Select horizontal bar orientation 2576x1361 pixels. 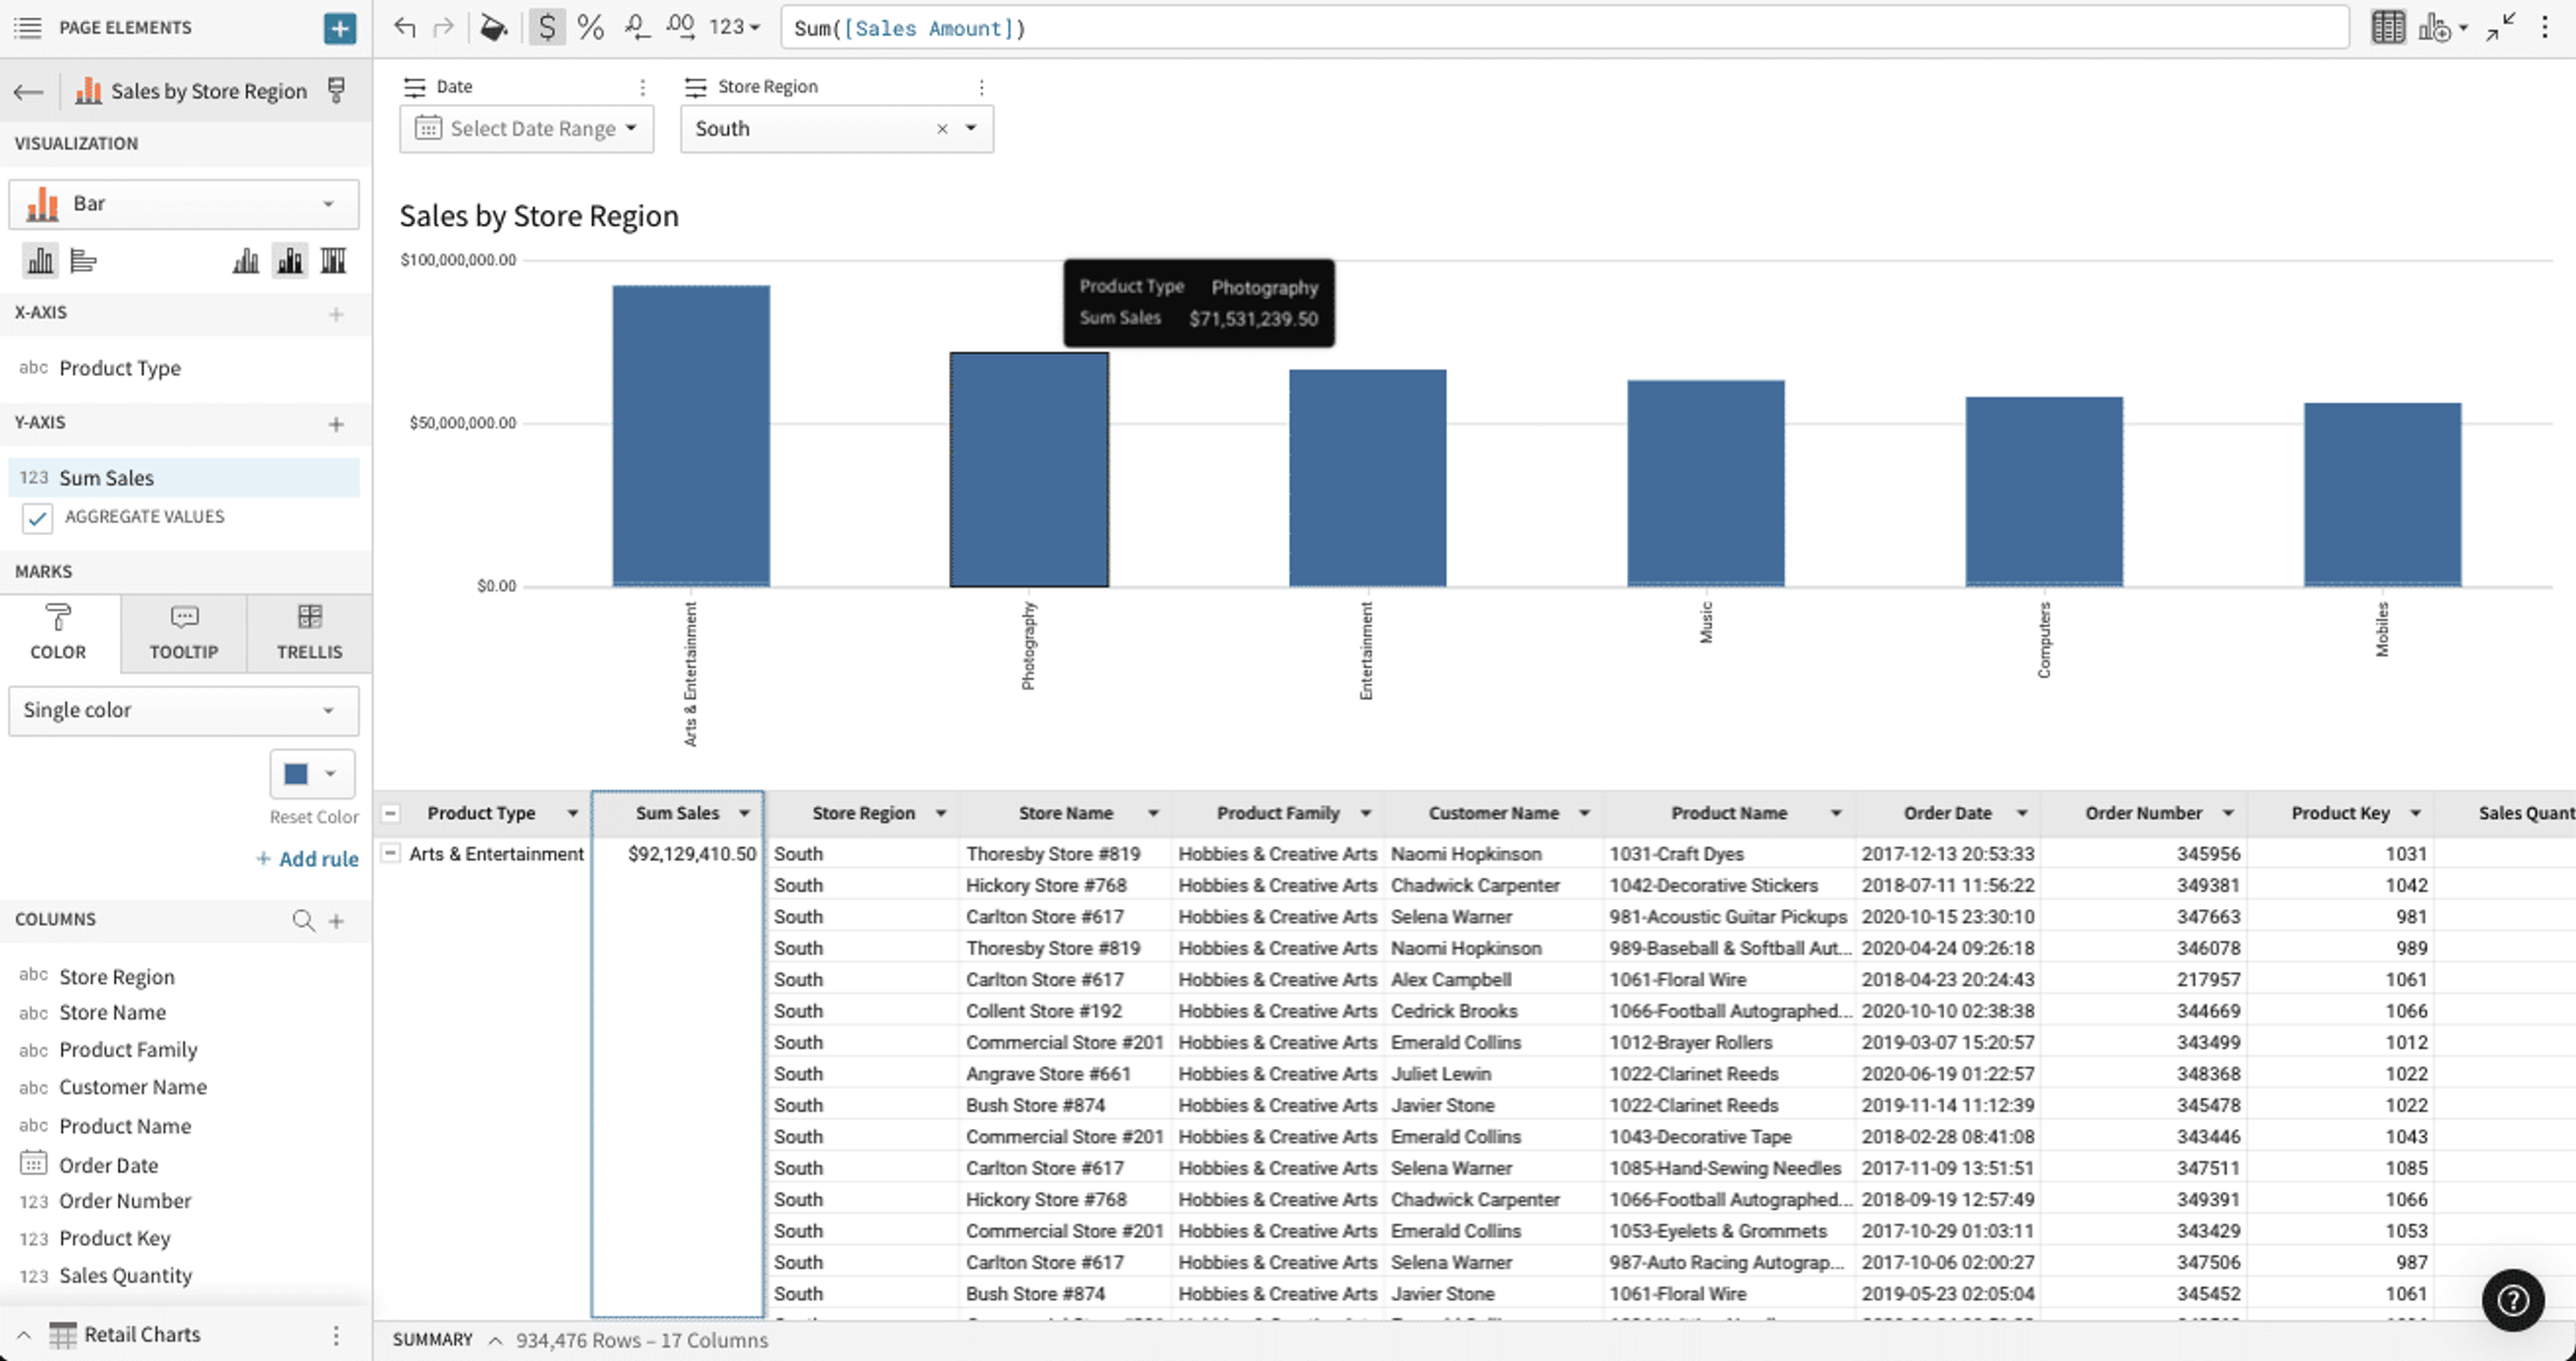(83, 261)
